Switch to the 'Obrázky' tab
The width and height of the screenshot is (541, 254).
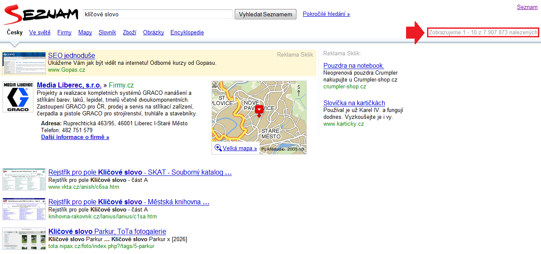[153, 32]
